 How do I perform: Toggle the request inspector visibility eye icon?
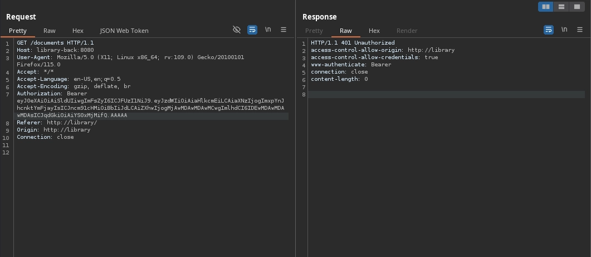pyautogui.click(x=237, y=30)
